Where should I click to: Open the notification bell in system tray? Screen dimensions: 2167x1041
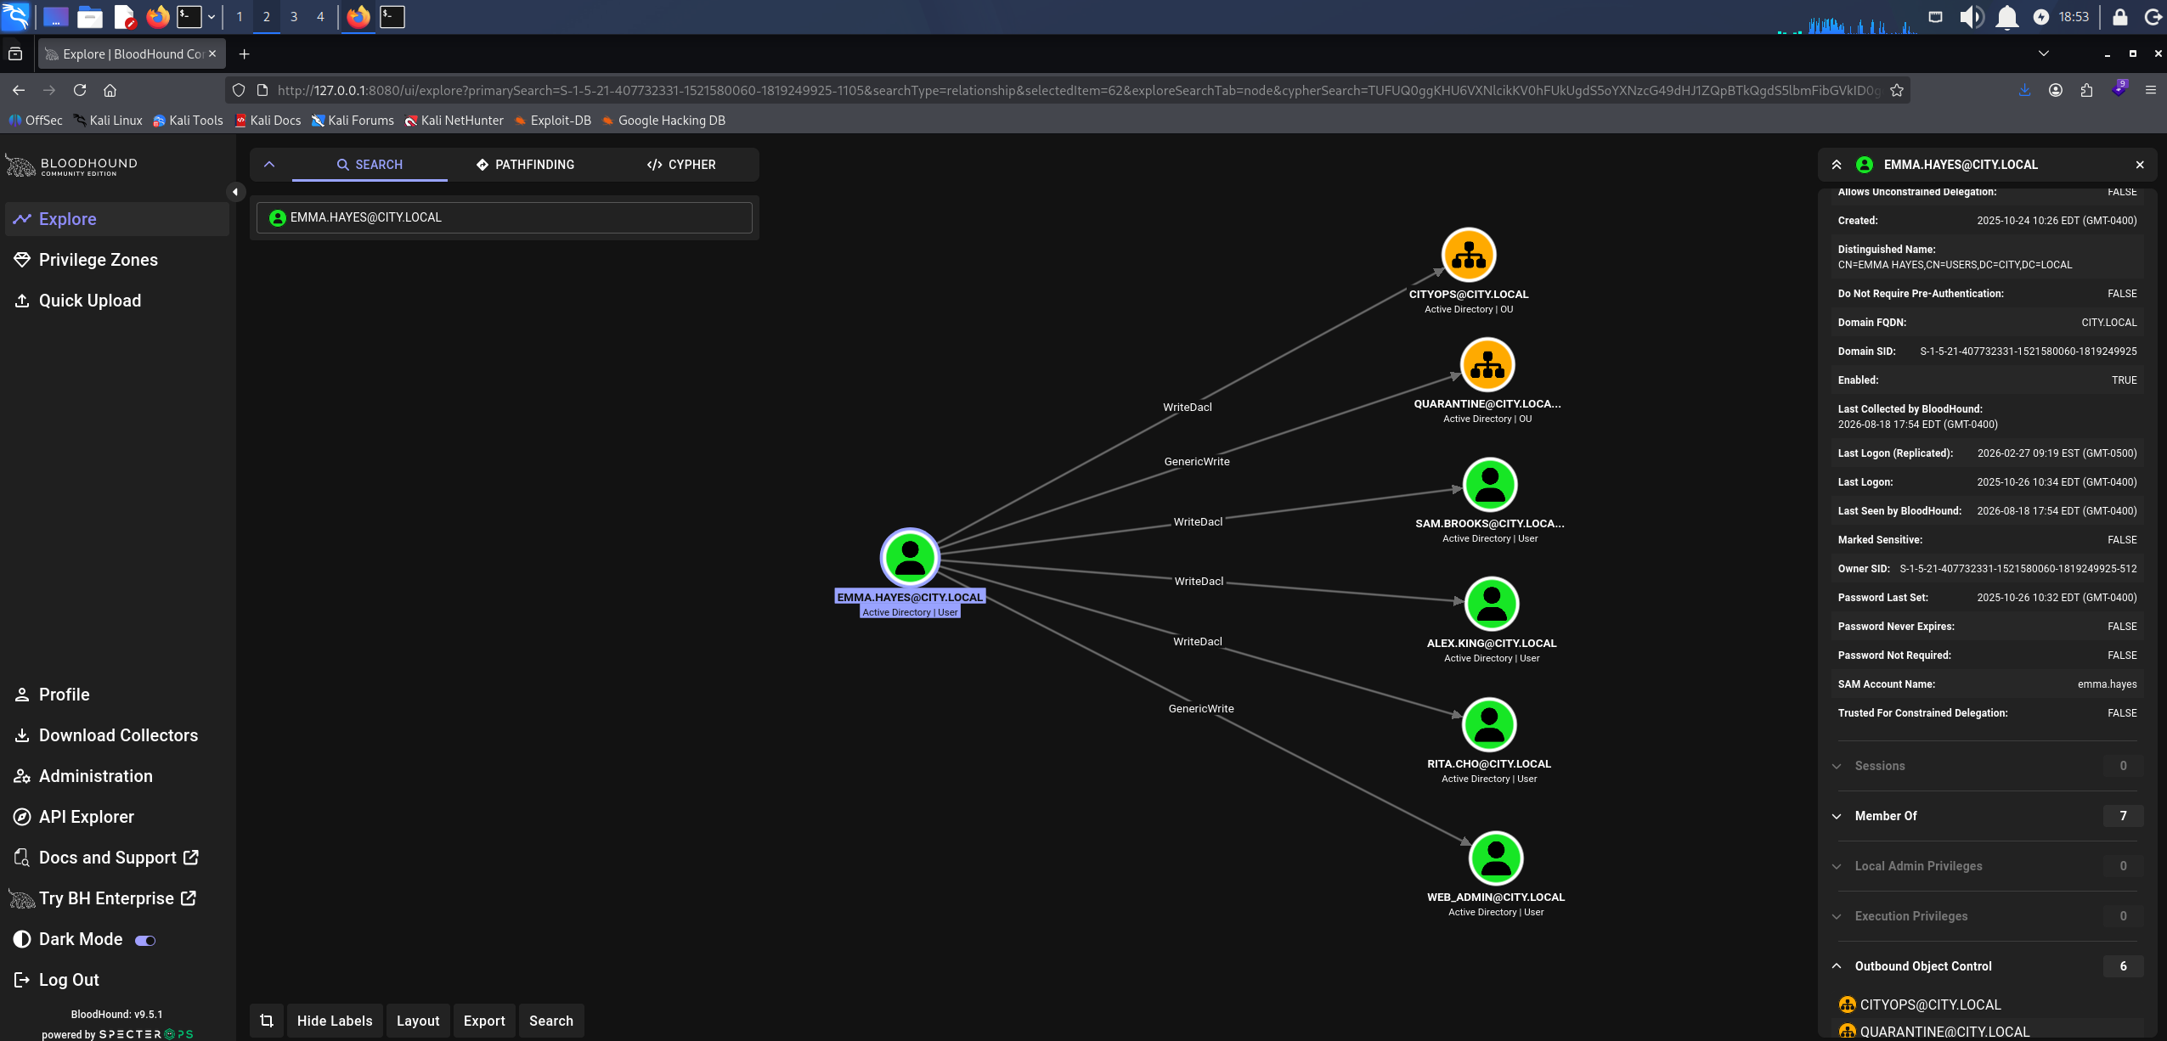coord(2006,16)
